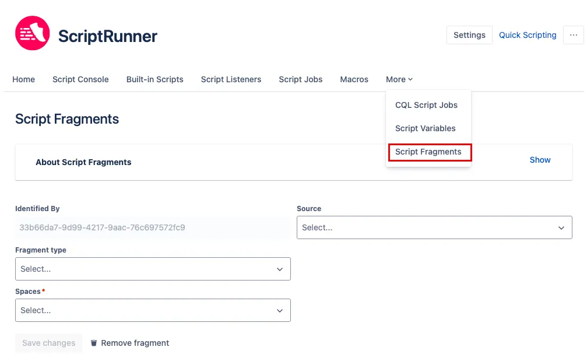587x361 pixels.
Task: Click the Identified By label
Action: [x=37, y=209]
